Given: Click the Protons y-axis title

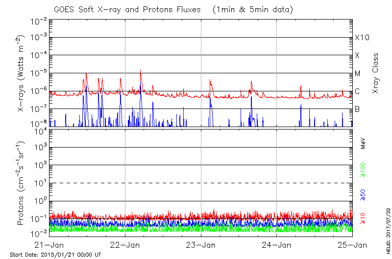Looking at the screenshot, I should pos(22,184).
